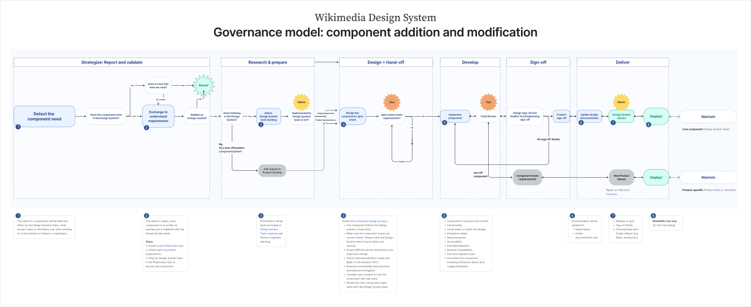Click the Inform starburst in Research & prepare

[x=302, y=102]
